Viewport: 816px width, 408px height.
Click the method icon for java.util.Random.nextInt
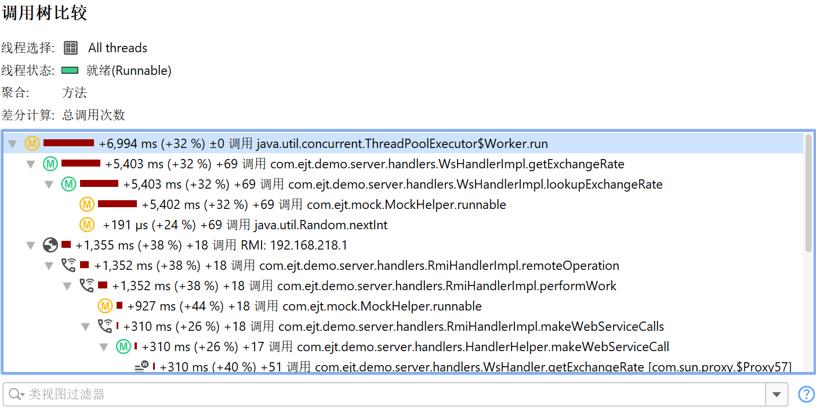coord(87,225)
